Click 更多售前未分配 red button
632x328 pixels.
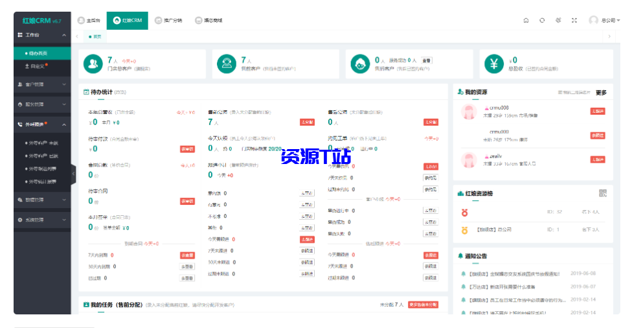point(423,305)
